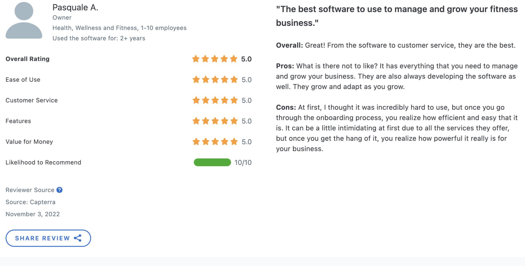The image size is (525, 266).
Task: Click the bold Cons: label
Action: pos(286,107)
